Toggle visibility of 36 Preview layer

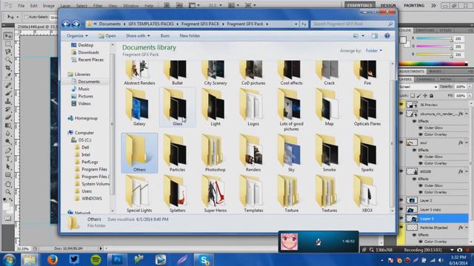click(x=401, y=105)
